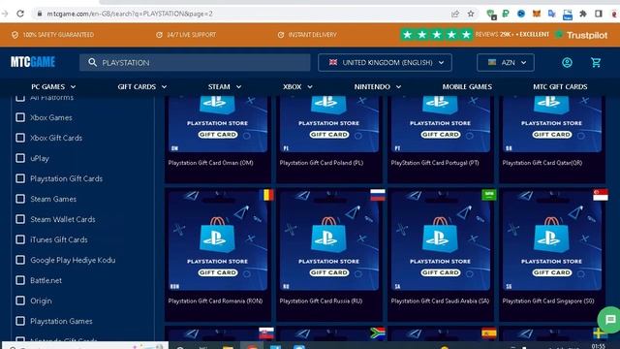
Task: Click the site lock icon in address bar
Action: (x=40, y=14)
